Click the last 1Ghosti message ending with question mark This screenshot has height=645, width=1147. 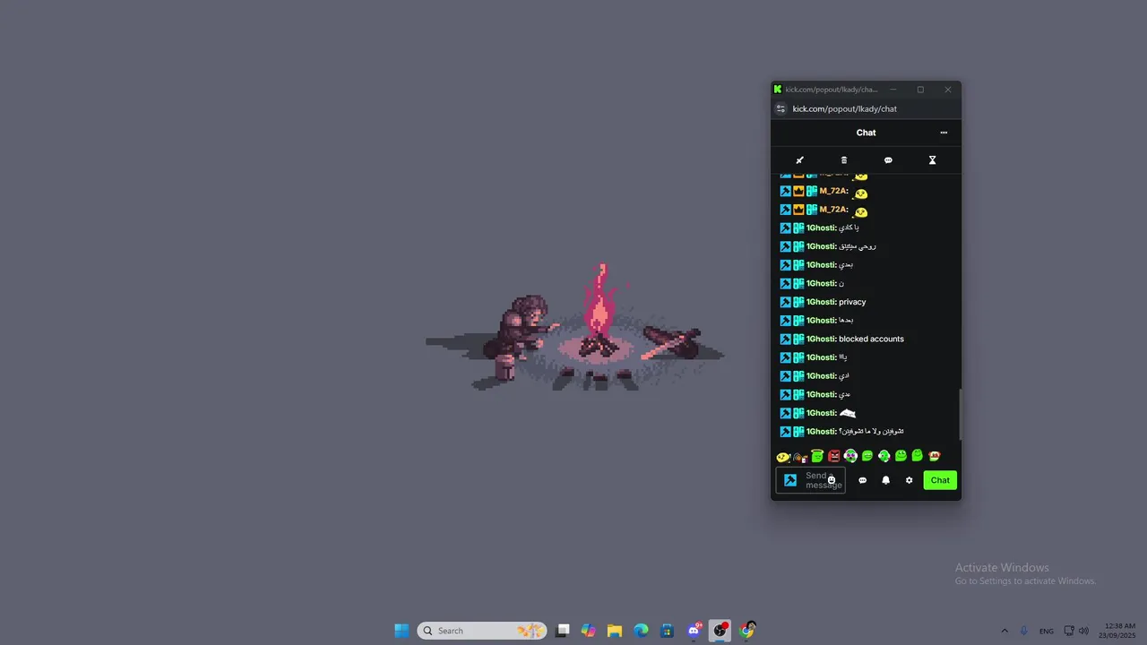871,432
